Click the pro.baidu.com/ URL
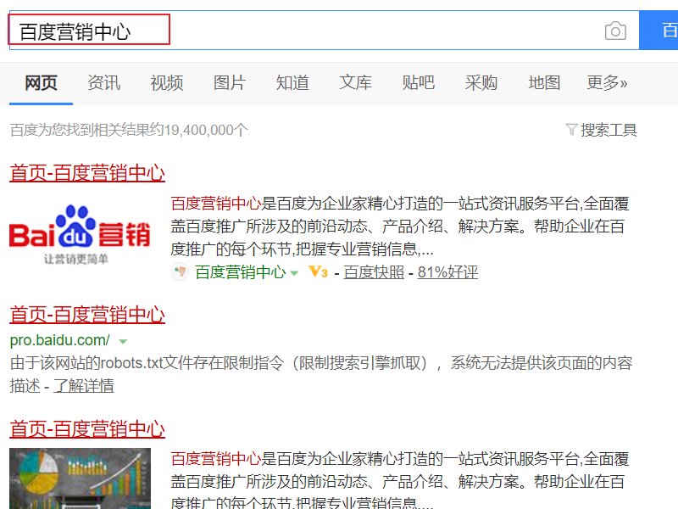Image resolution: width=678 pixels, height=509 pixels. pyautogui.click(x=59, y=340)
